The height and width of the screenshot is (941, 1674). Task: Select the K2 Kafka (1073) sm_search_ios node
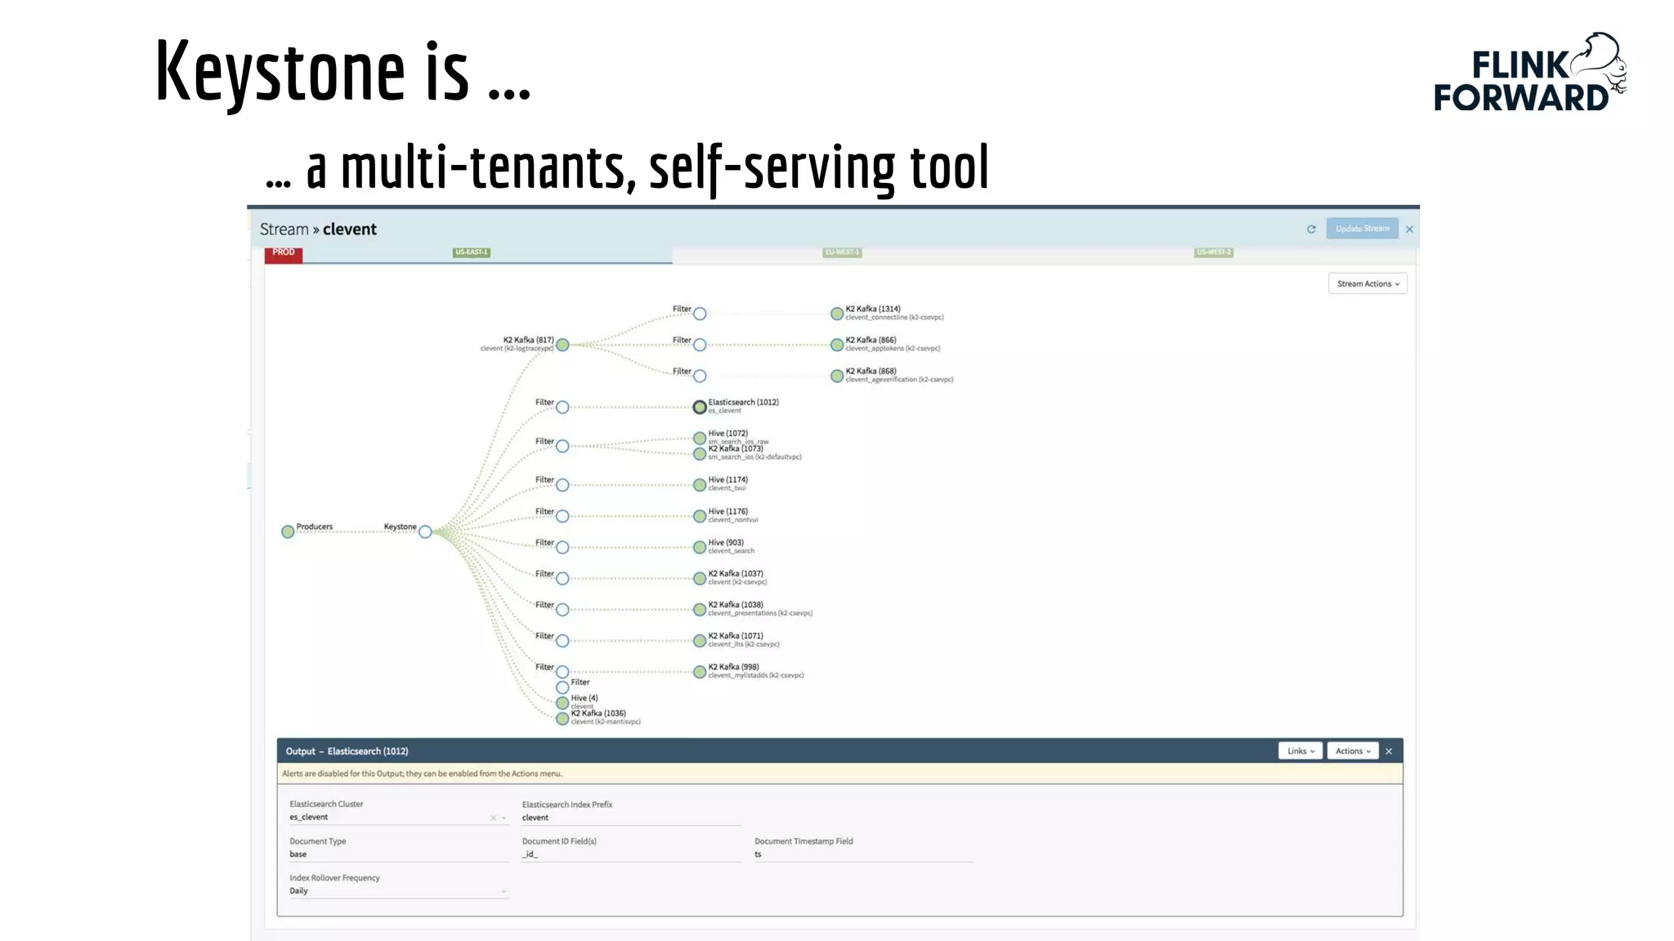click(700, 454)
